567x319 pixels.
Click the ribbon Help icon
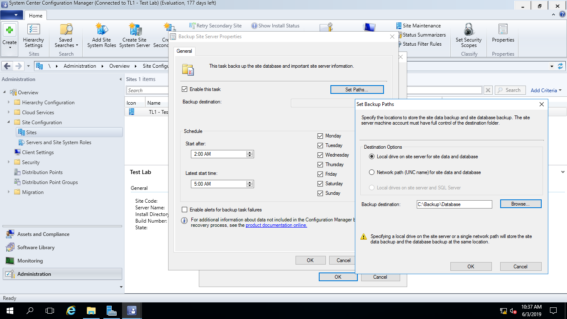[562, 15]
